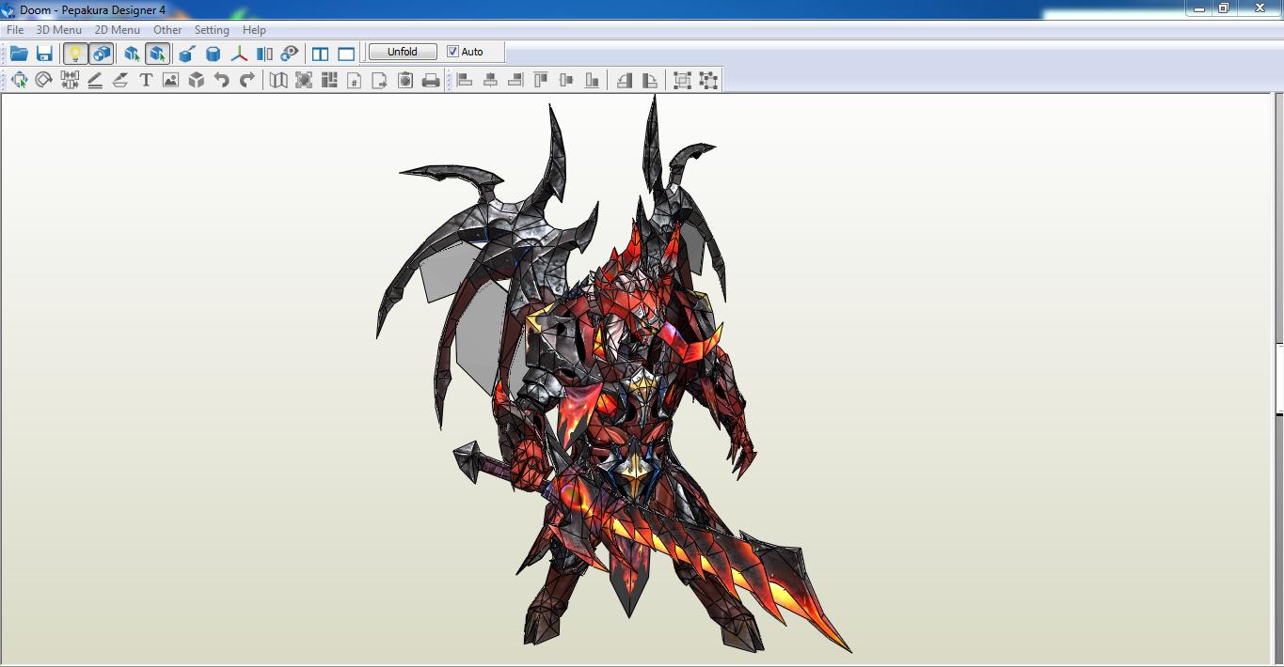Click the Print printer icon

(x=431, y=81)
